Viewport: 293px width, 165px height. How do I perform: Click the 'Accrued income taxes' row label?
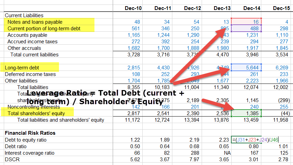32,41
